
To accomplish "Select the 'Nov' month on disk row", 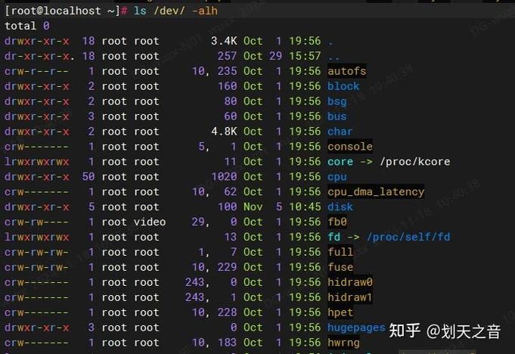I will tap(253, 207).
